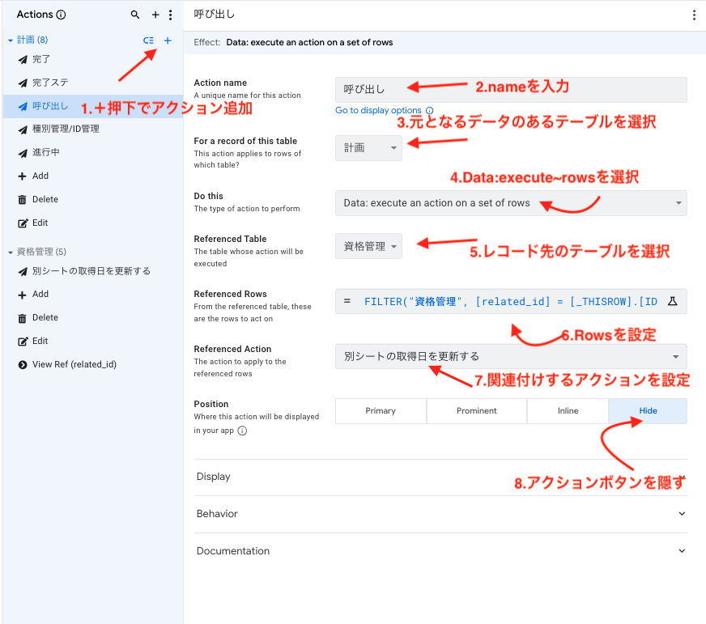Screen dimensions: 706x624
Task: Select the Hide position button
Action: click(x=648, y=411)
